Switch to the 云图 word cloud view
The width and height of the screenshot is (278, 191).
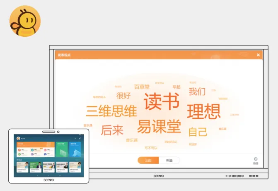pos(148,160)
